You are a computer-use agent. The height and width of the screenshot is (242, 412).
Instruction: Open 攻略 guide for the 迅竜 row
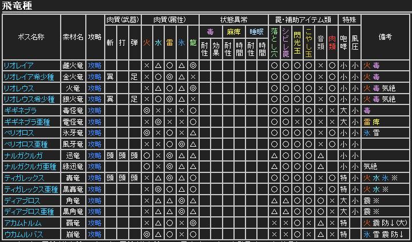click(94, 156)
